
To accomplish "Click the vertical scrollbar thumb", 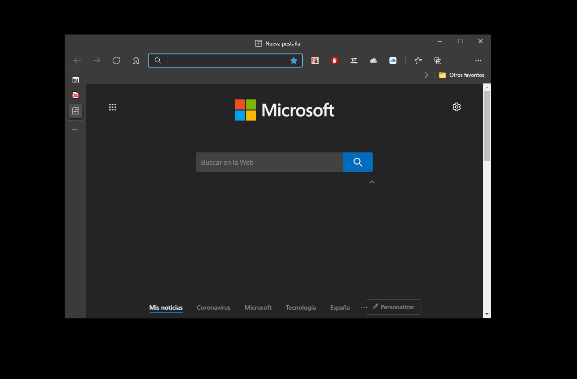I will pos(487,126).
